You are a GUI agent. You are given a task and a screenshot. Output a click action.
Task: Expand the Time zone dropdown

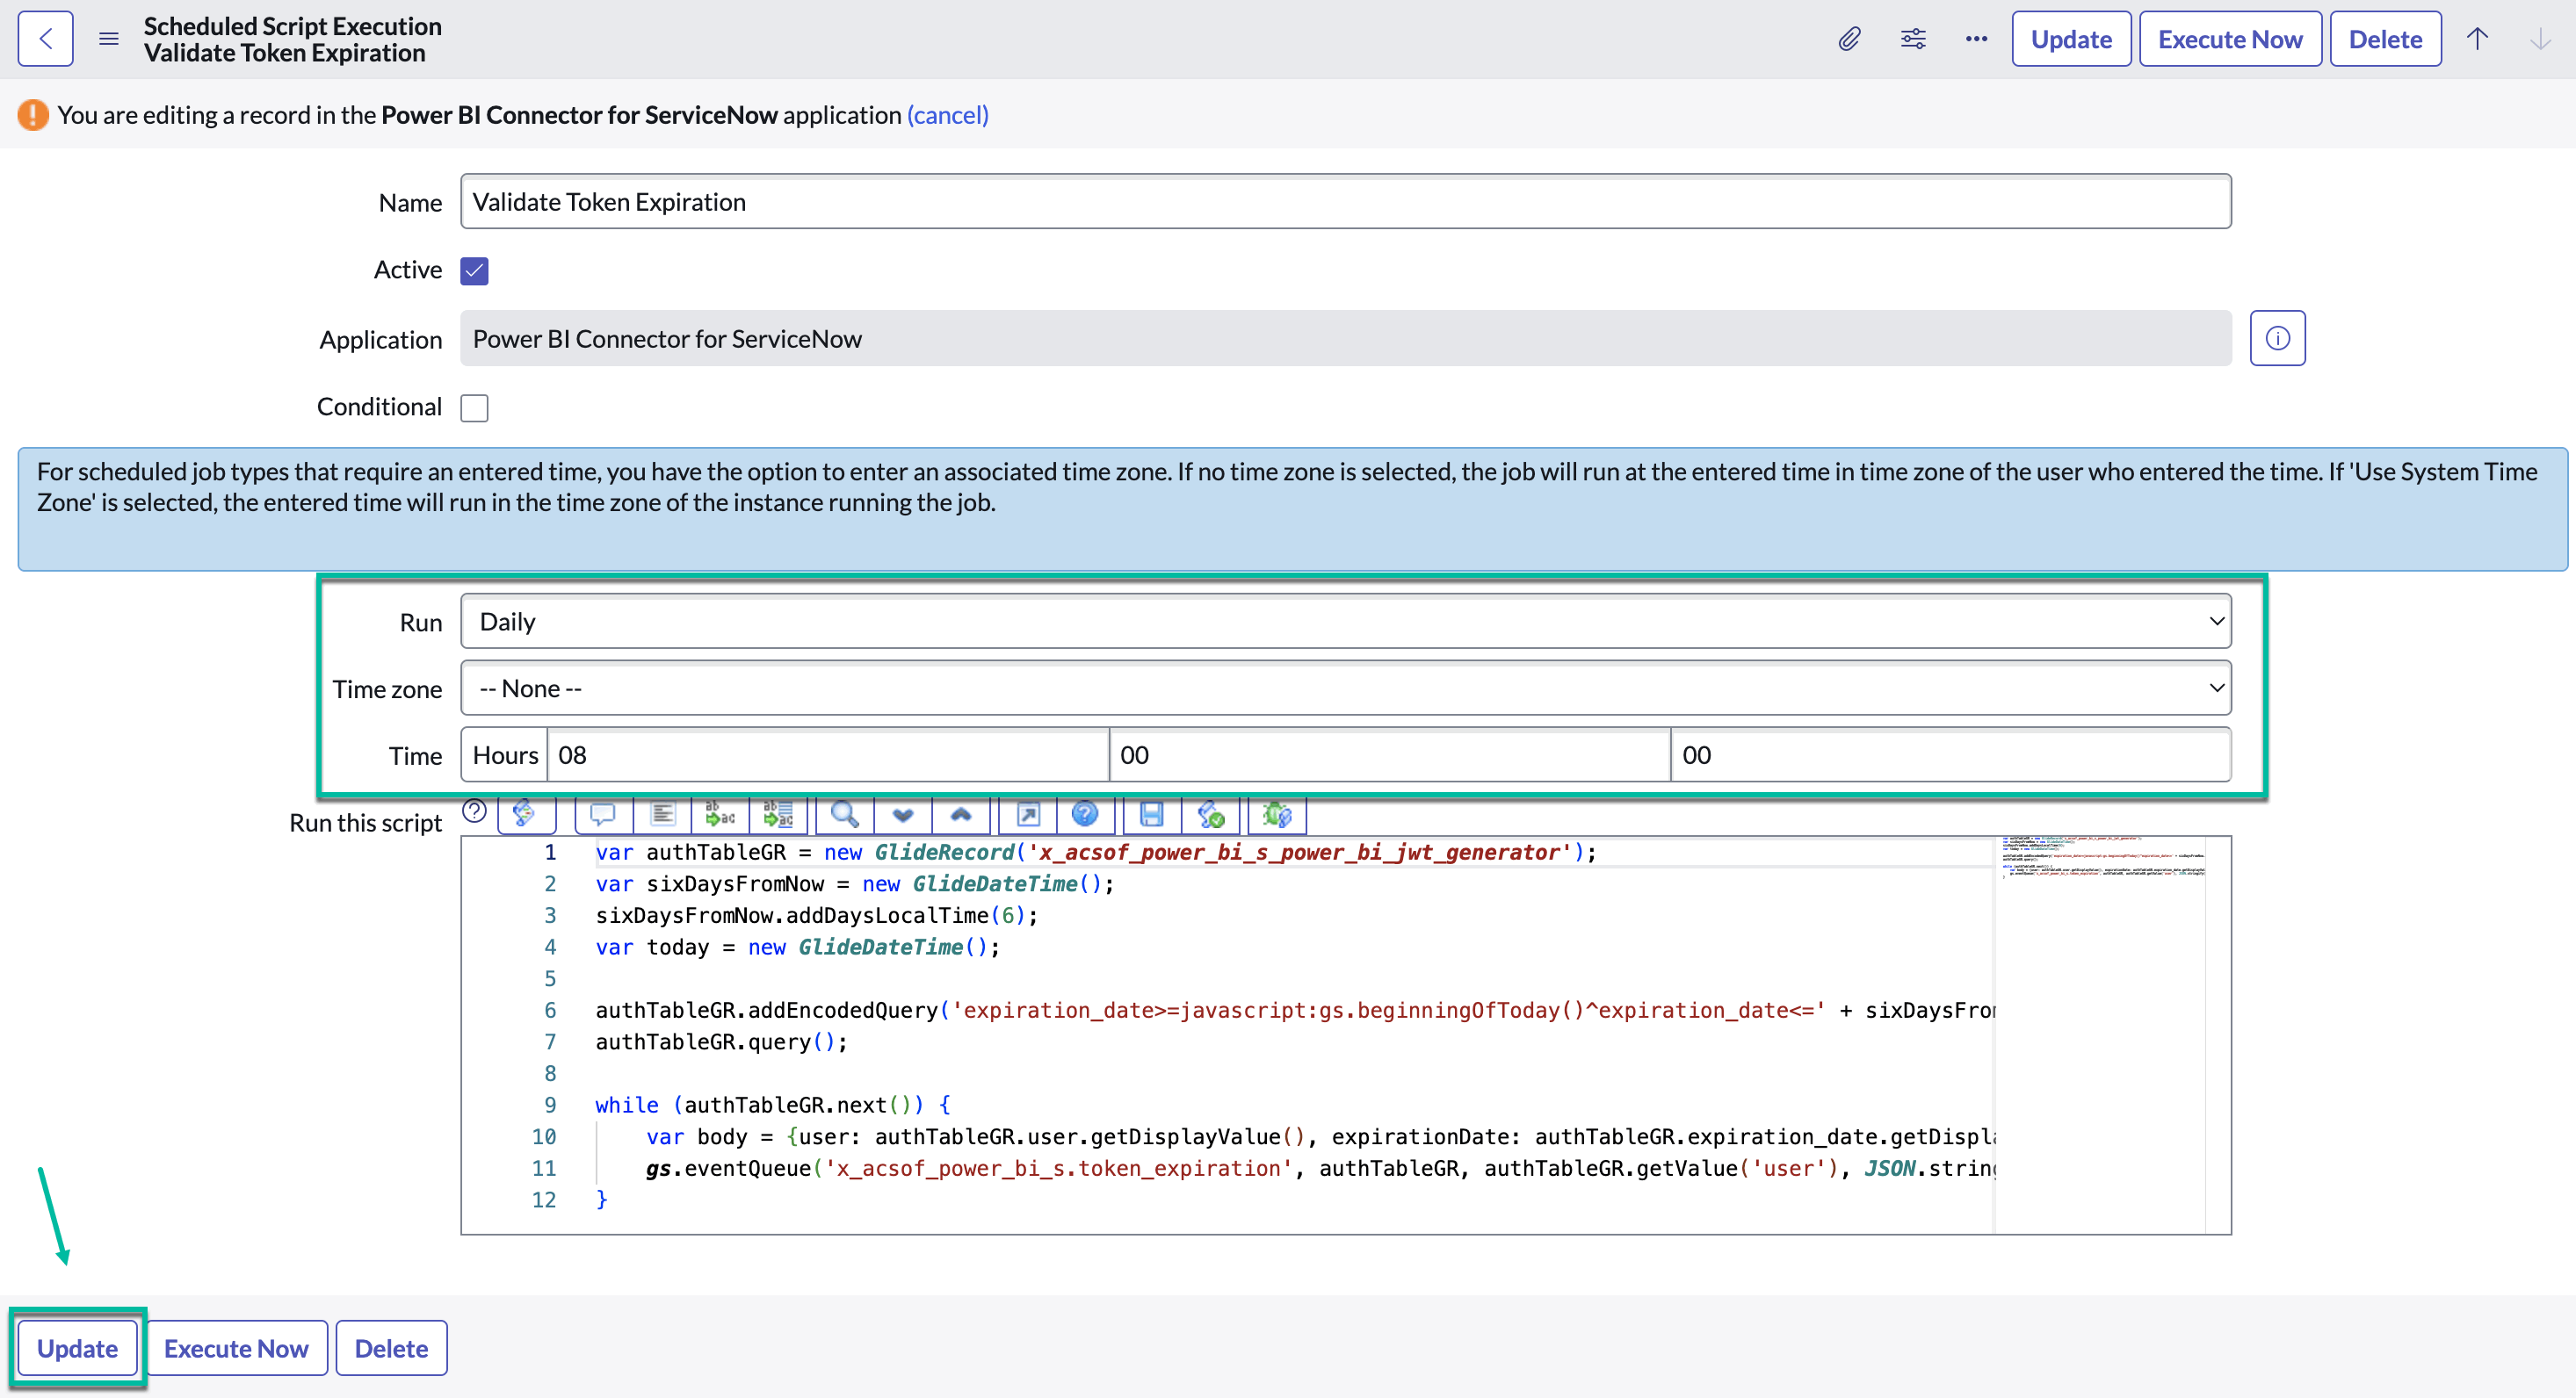(x=1345, y=688)
